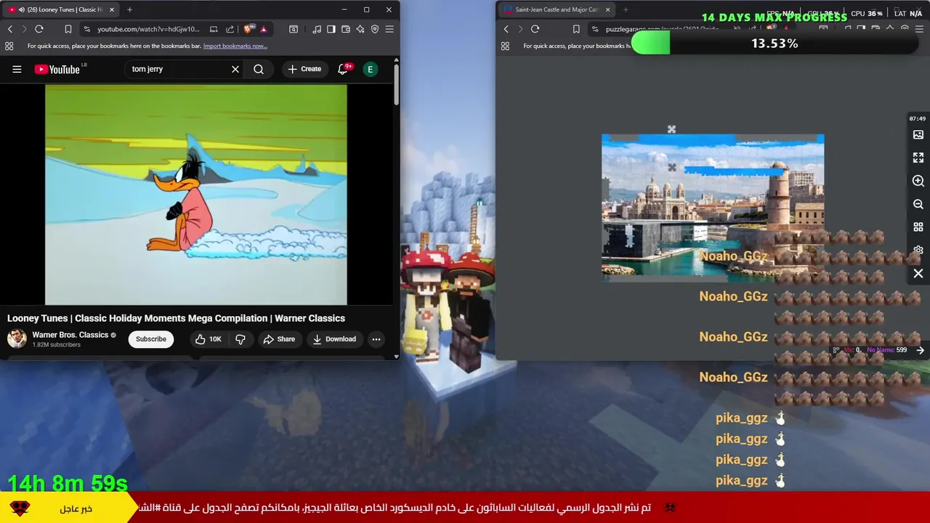
Task: Show the puzzle preview image icon
Action: click(x=918, y=135)
